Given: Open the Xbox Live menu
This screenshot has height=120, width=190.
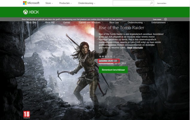Looking at the screenshot, I should coord(115,23).
